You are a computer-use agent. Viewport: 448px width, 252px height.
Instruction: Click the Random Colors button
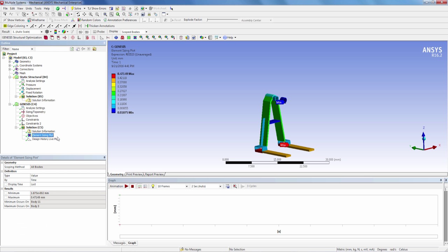89,20
